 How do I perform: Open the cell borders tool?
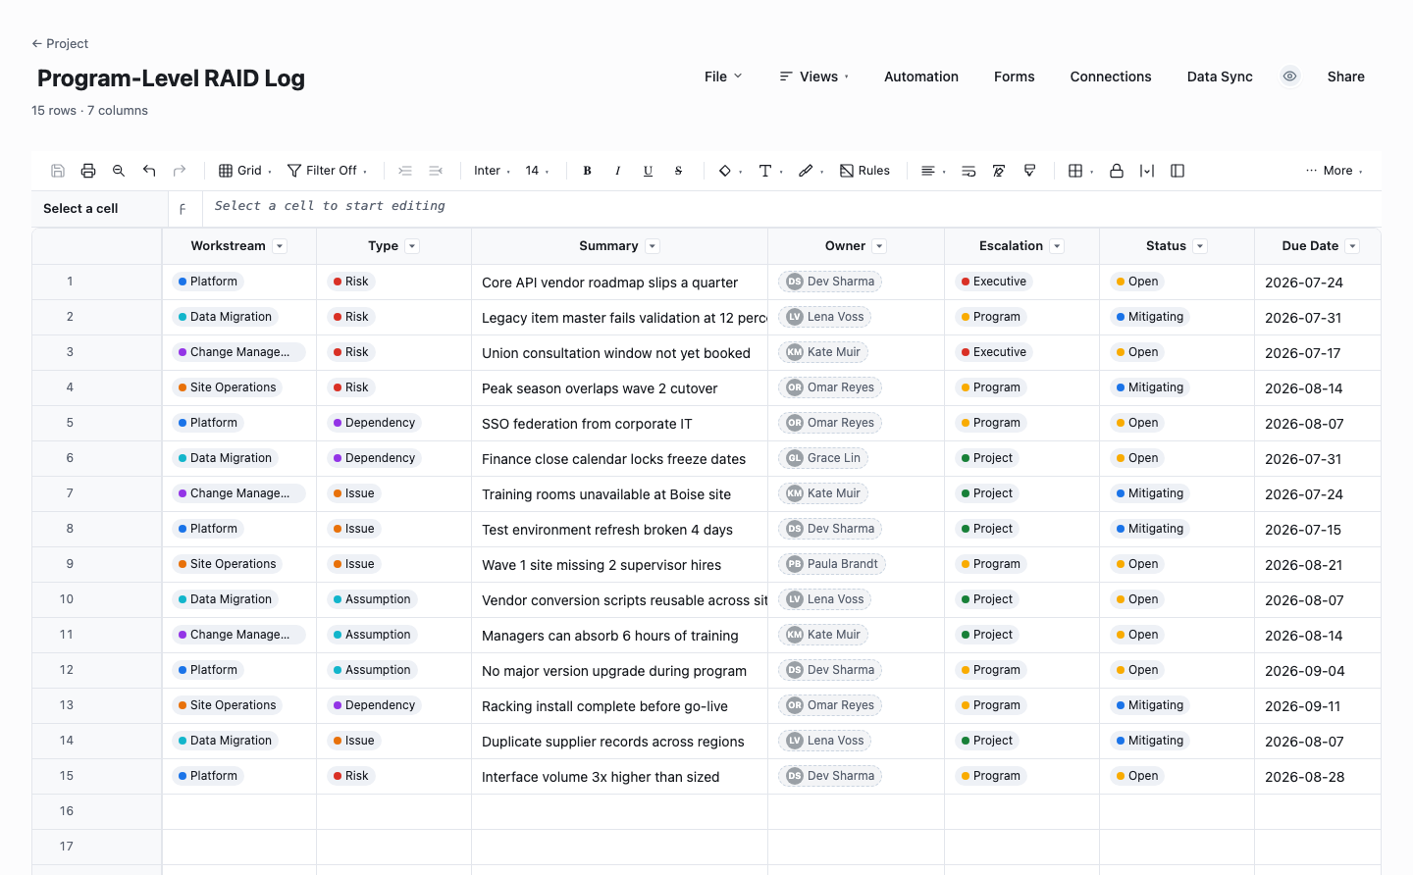pyautogui.click(x=1081, y=171)
